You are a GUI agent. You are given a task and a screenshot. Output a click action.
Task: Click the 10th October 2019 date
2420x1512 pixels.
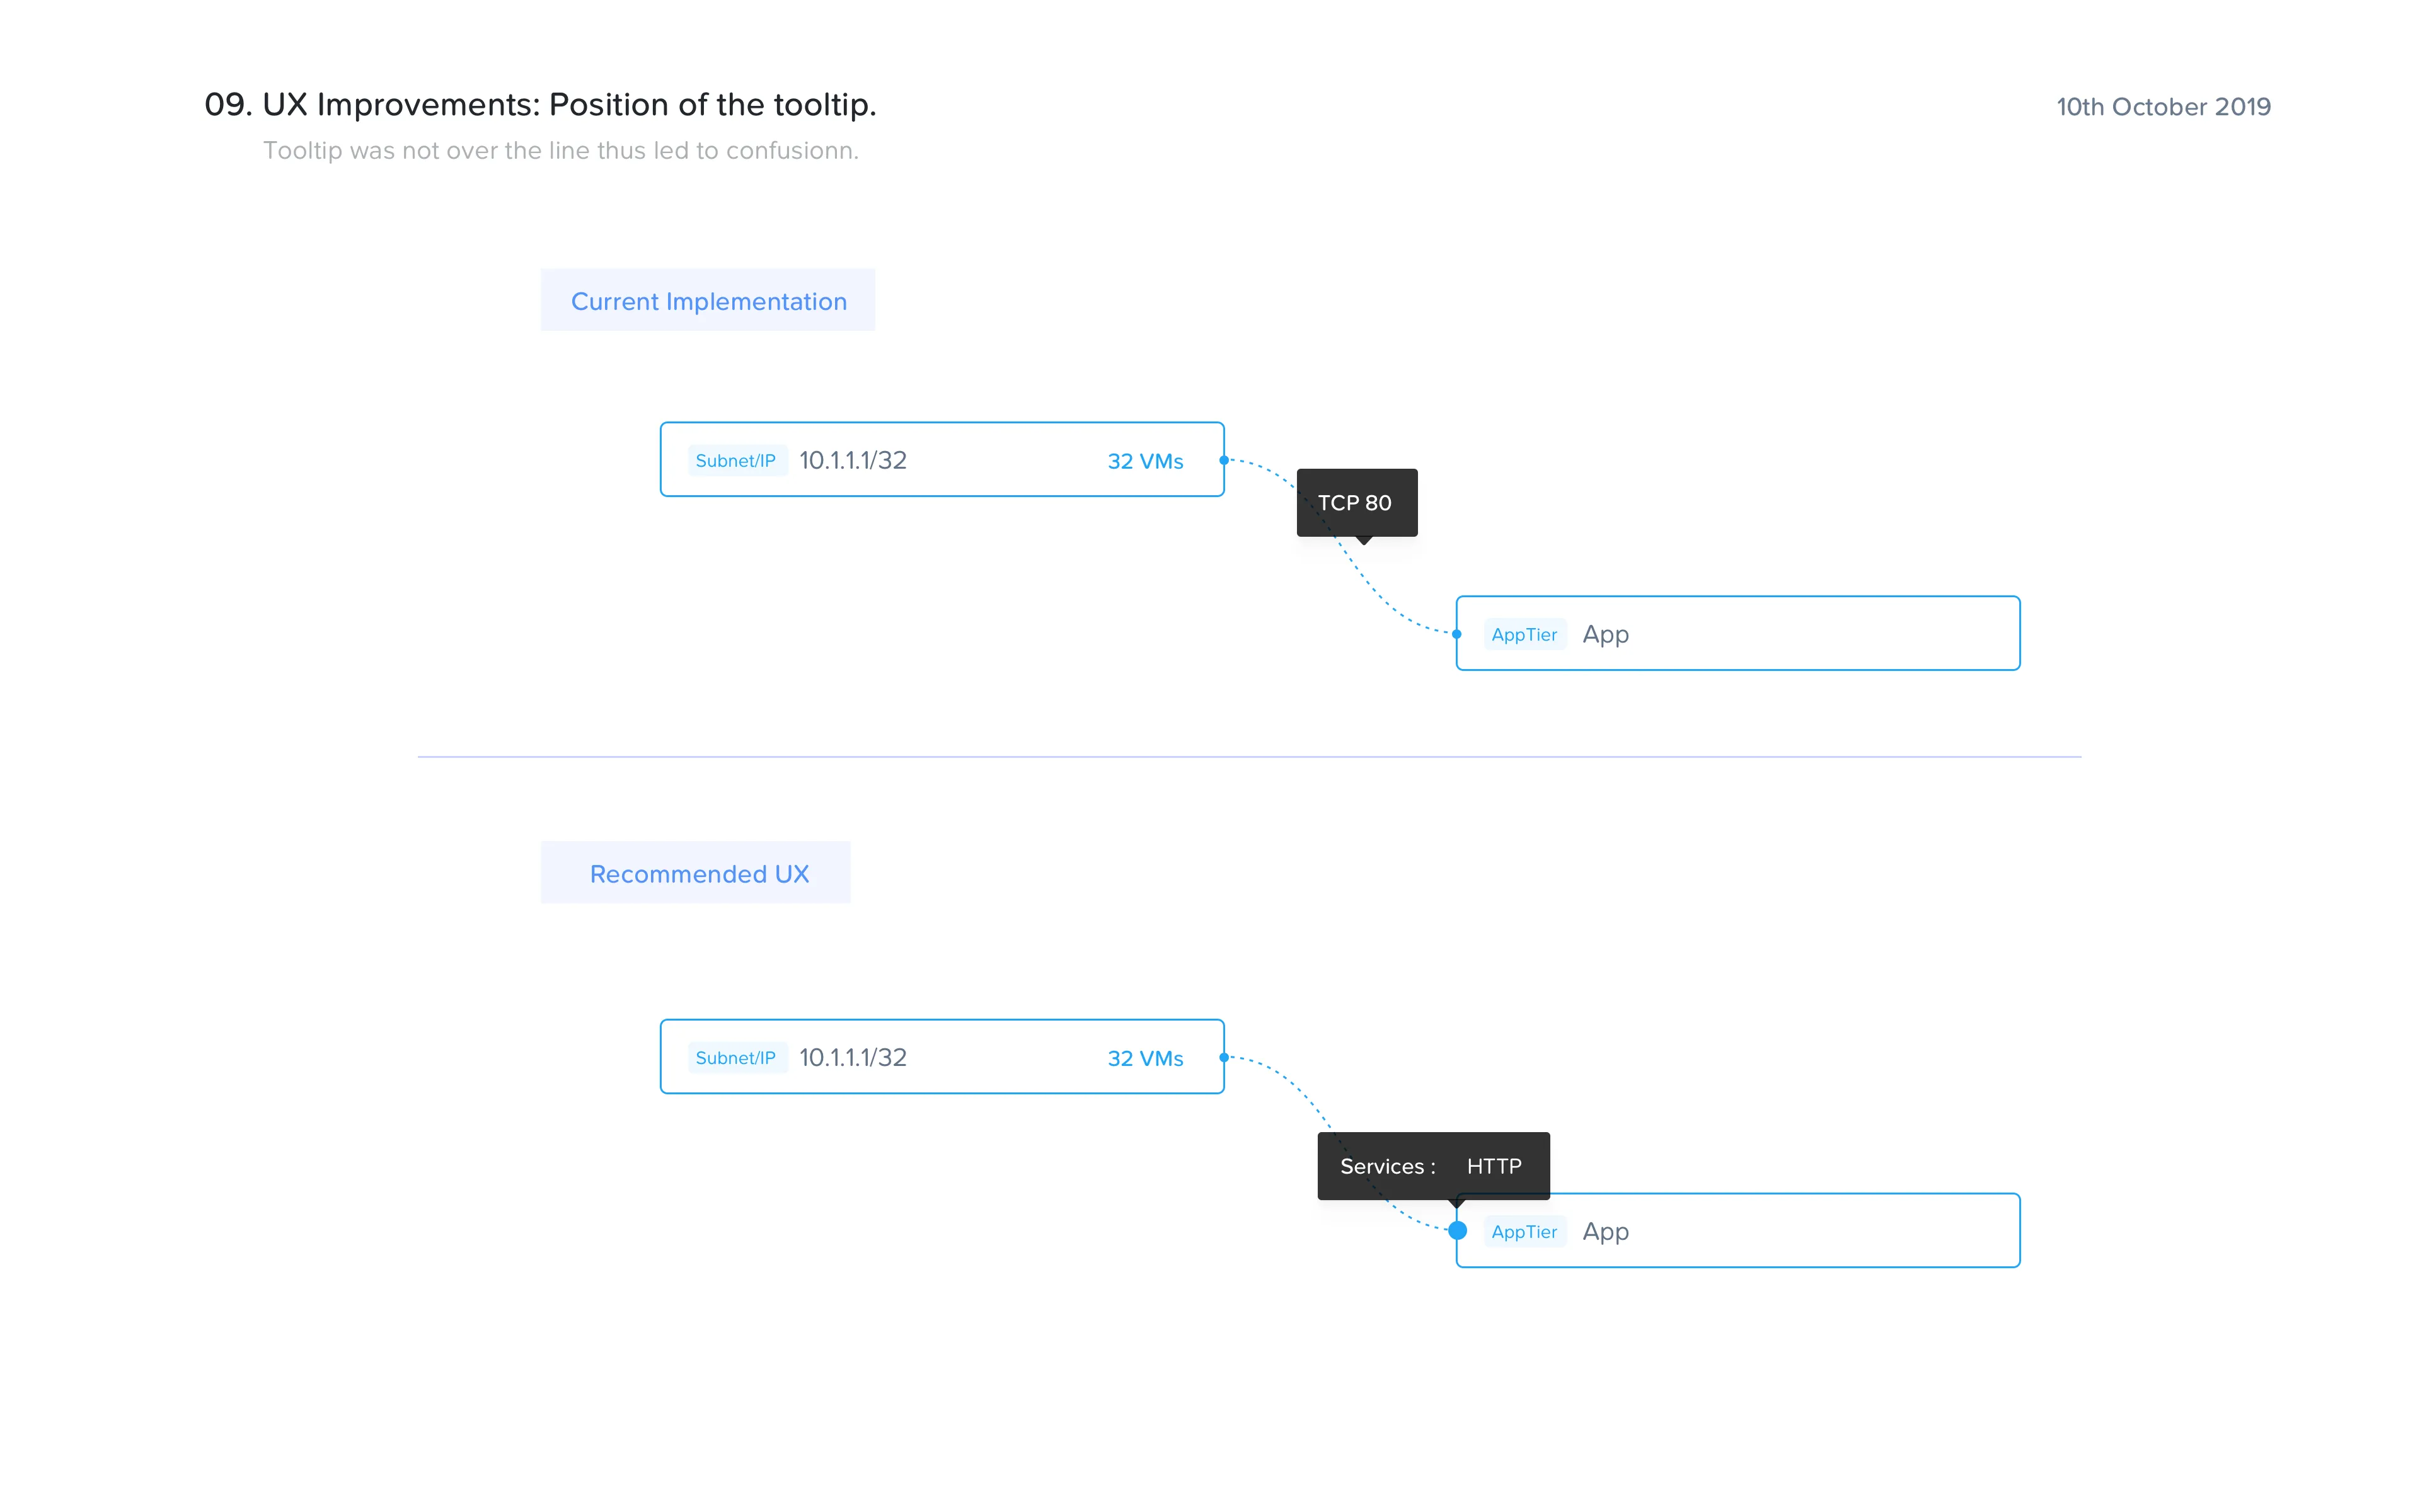point(2163,107)
